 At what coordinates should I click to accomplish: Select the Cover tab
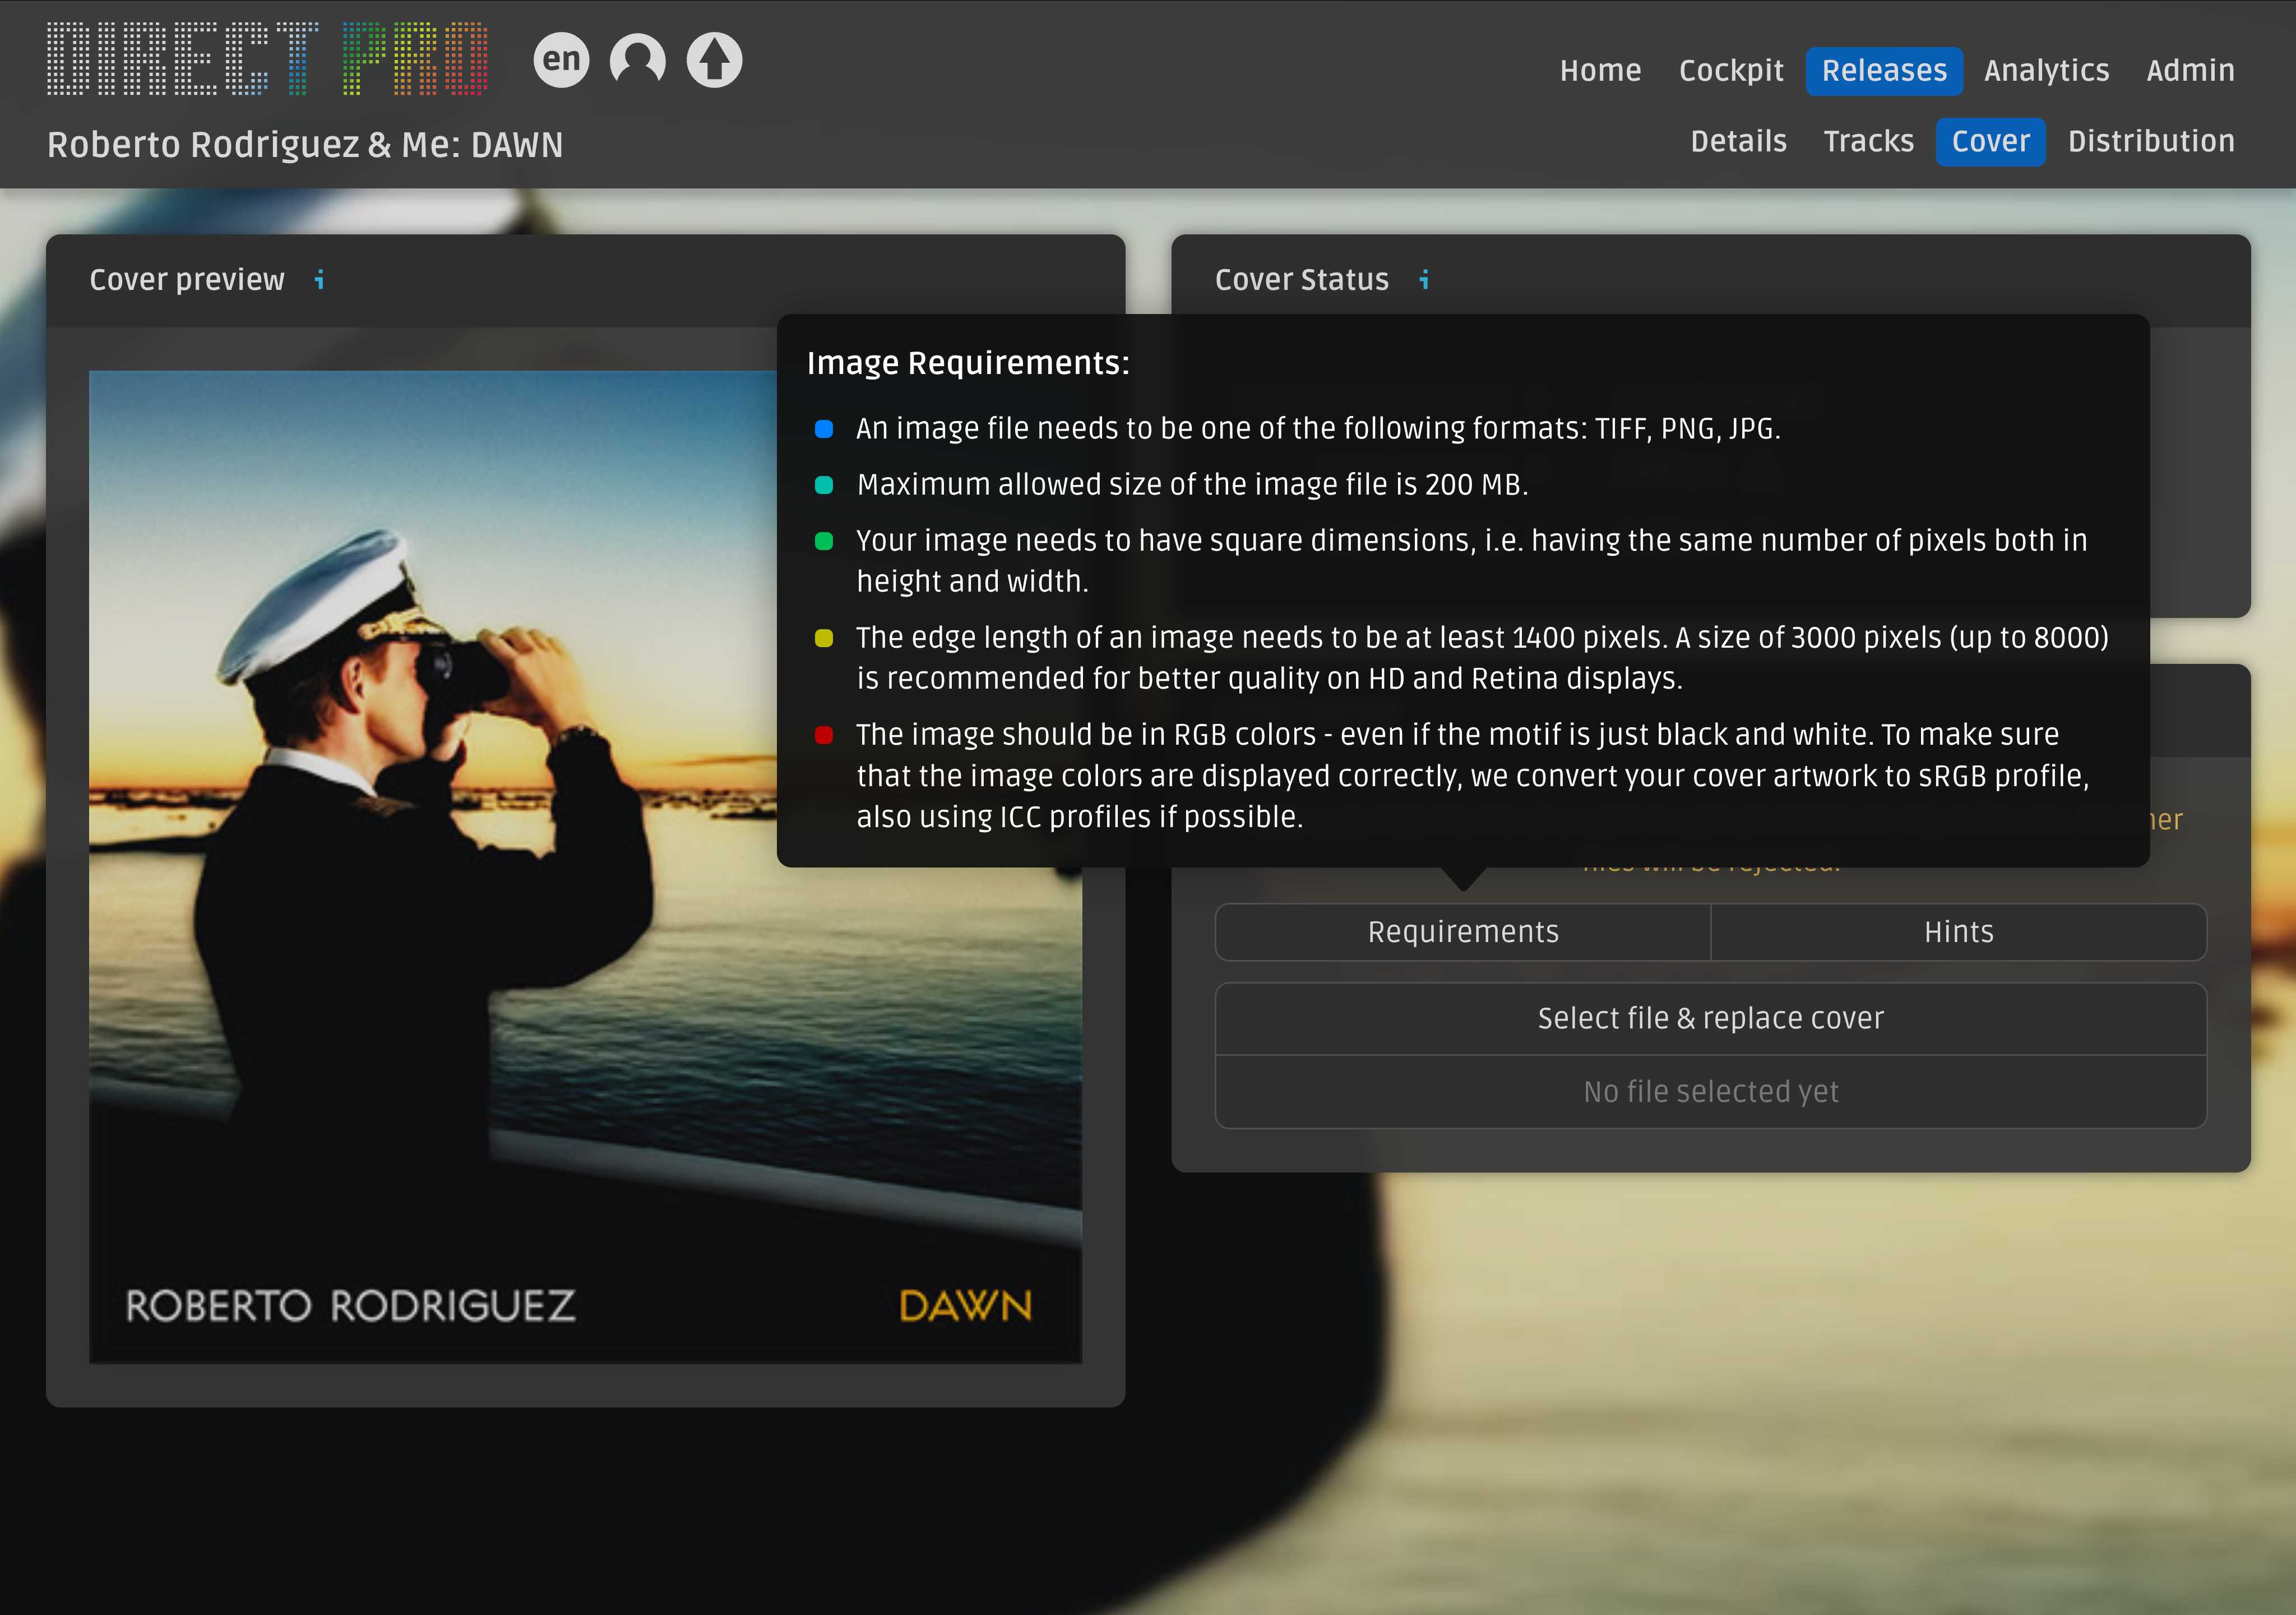[1990, 141]
